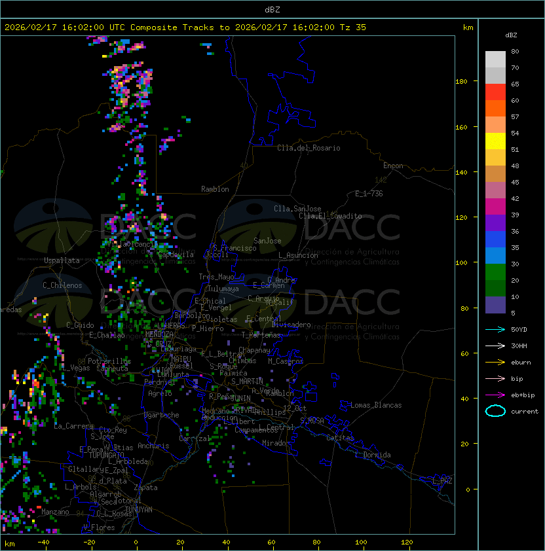Click the magenta eb+bip arrow in legend

495,395
